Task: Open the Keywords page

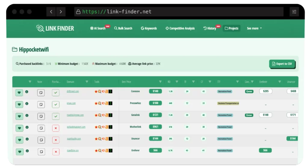Action: click(x=149, y=28)
